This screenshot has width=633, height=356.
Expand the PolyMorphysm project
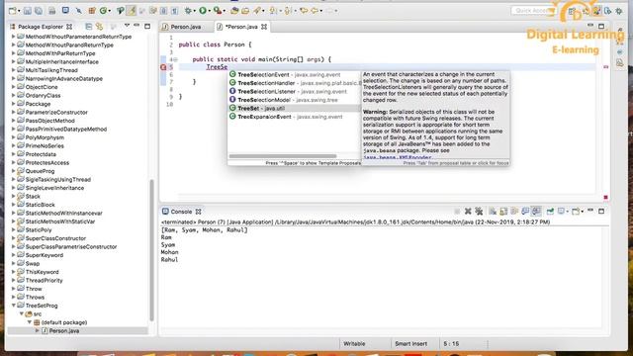coord(13,137)
